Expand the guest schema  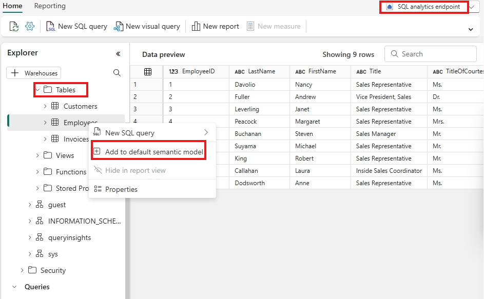click(x=30, y=205)
